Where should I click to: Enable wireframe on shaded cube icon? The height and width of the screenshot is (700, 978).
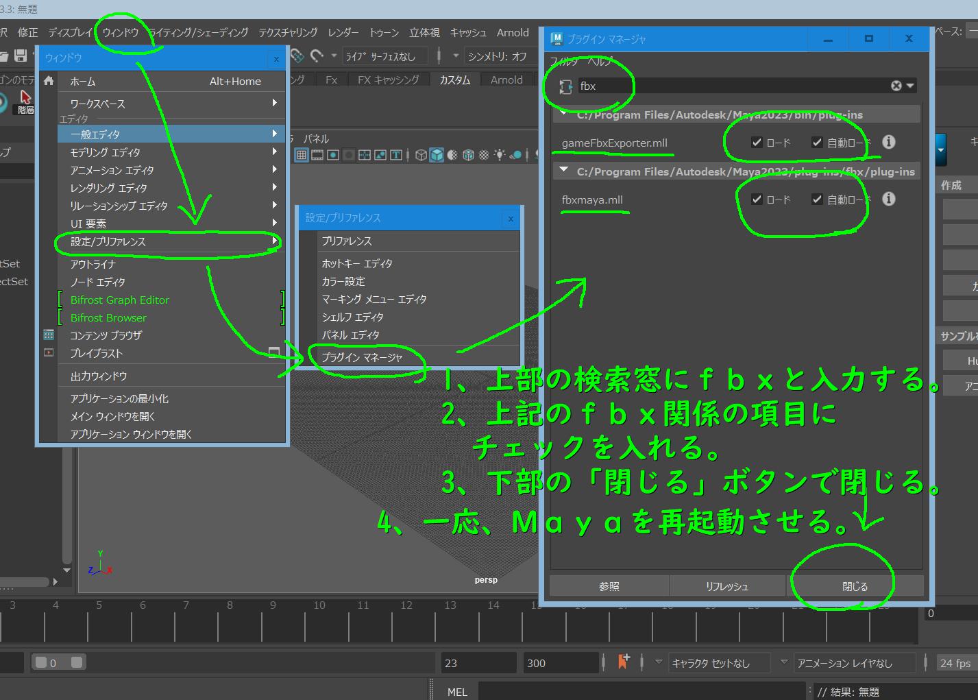point(468,155)
